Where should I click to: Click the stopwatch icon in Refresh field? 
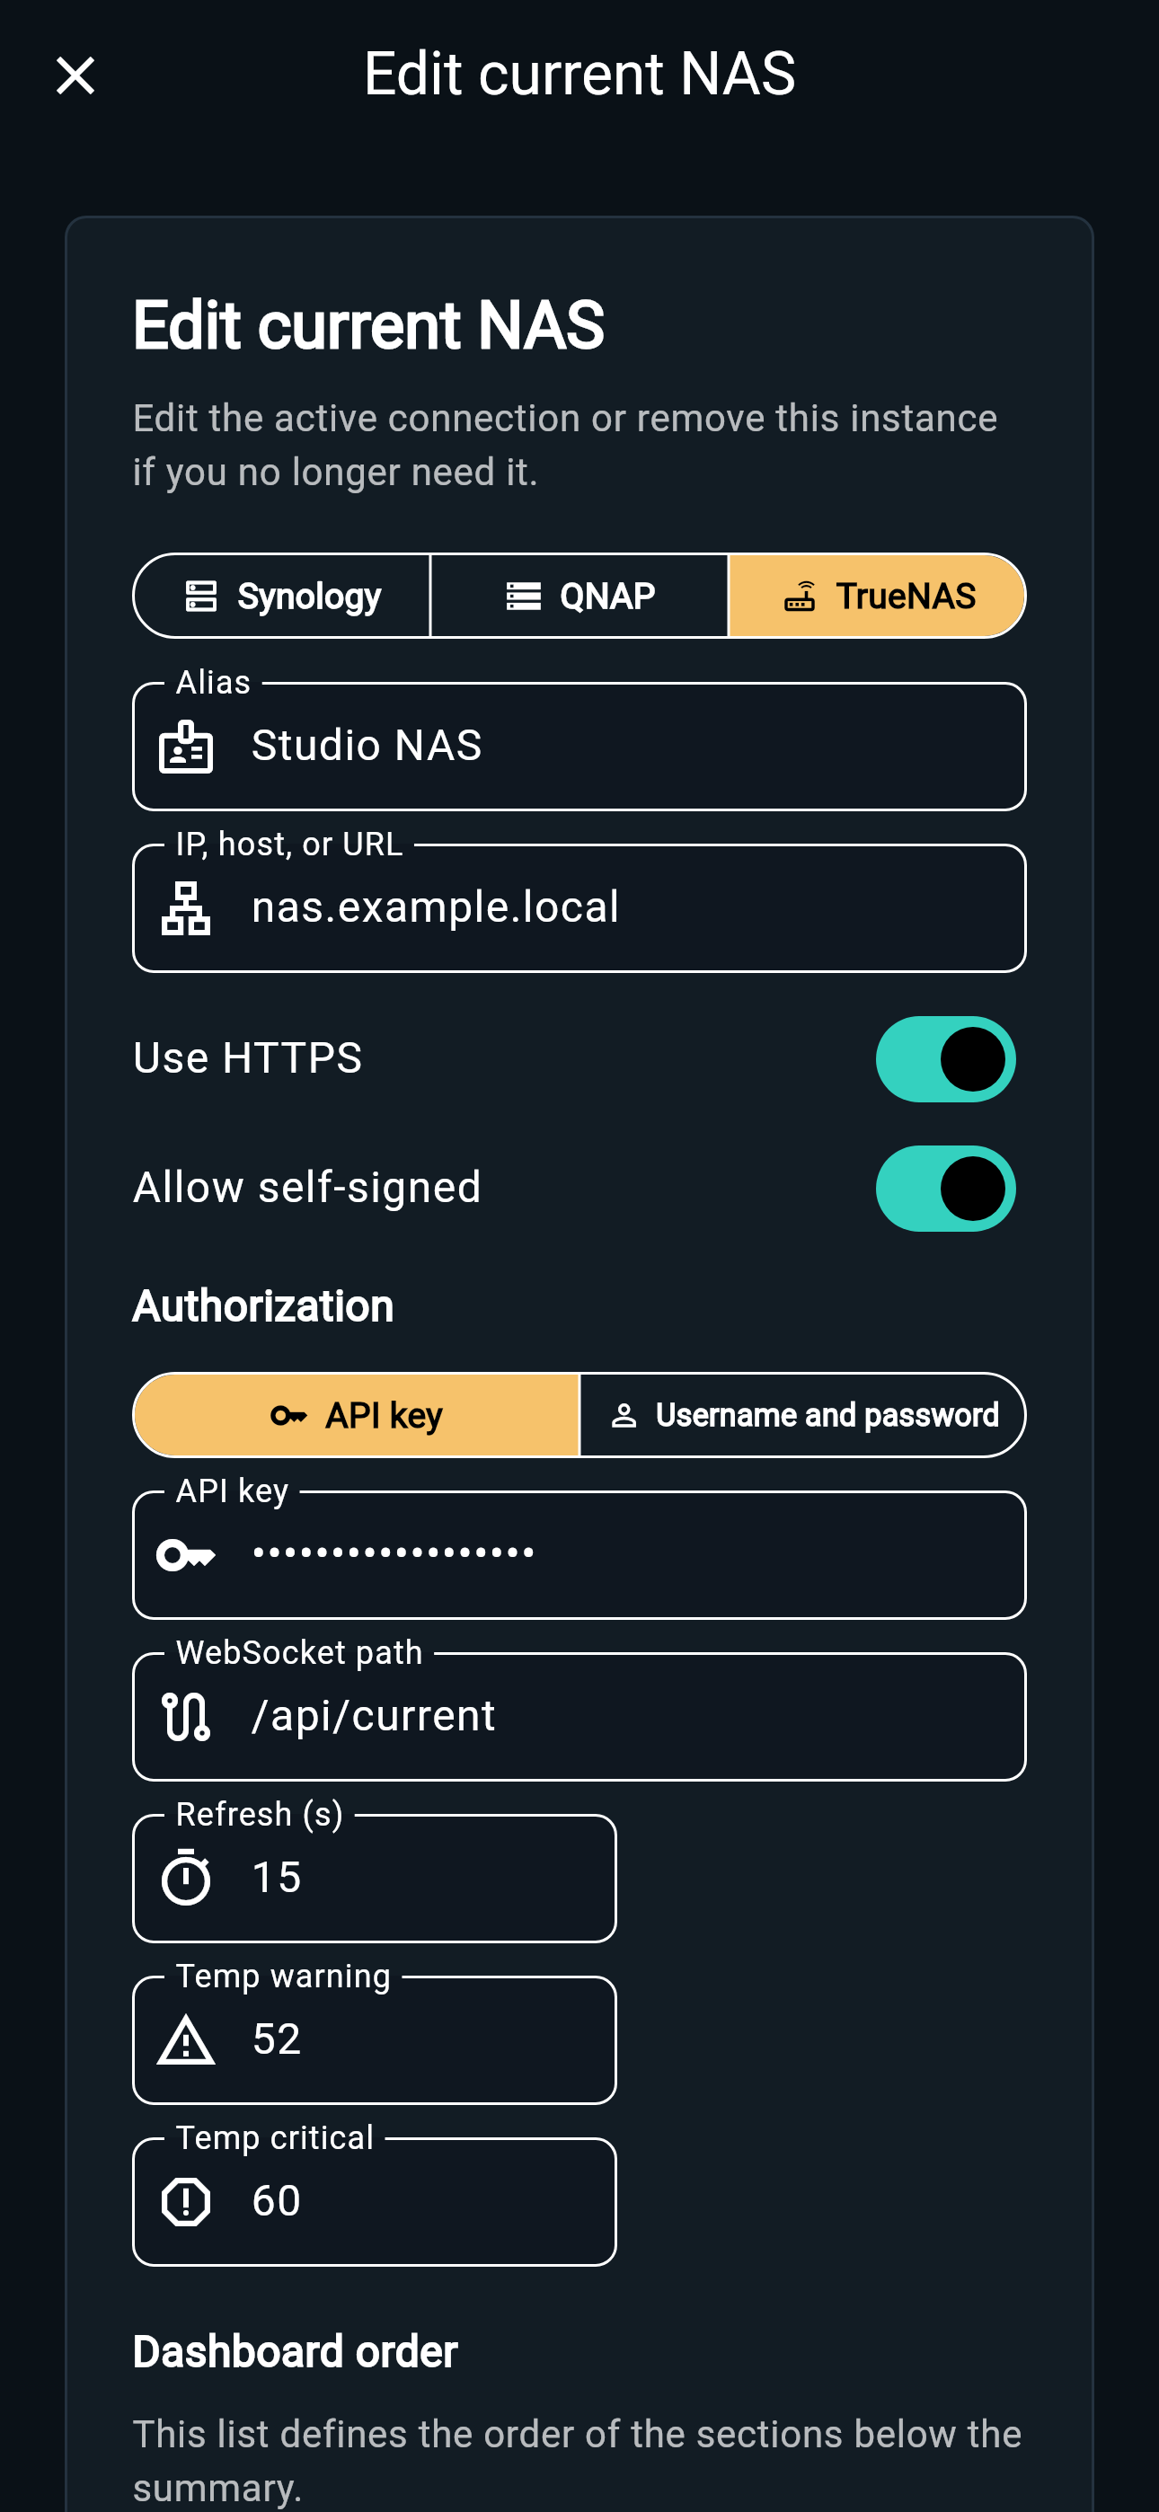tap(185, 1877)
